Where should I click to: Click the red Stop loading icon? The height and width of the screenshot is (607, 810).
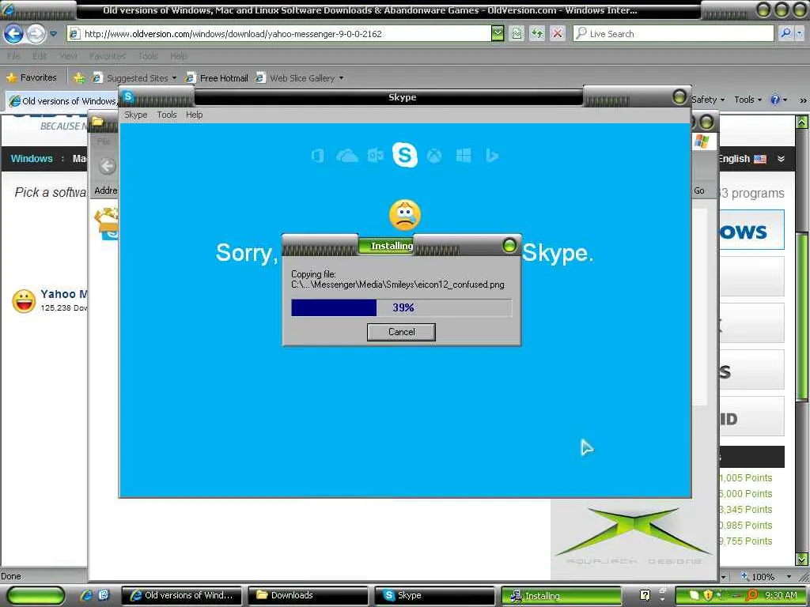point(558,34)
